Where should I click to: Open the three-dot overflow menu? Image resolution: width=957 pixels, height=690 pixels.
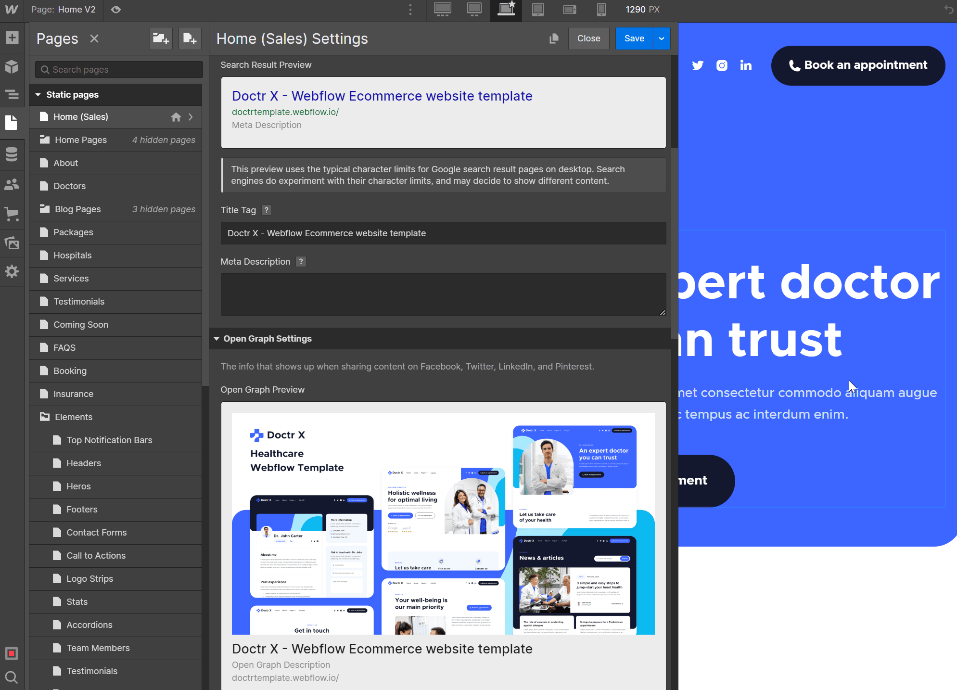click(410, 10)
